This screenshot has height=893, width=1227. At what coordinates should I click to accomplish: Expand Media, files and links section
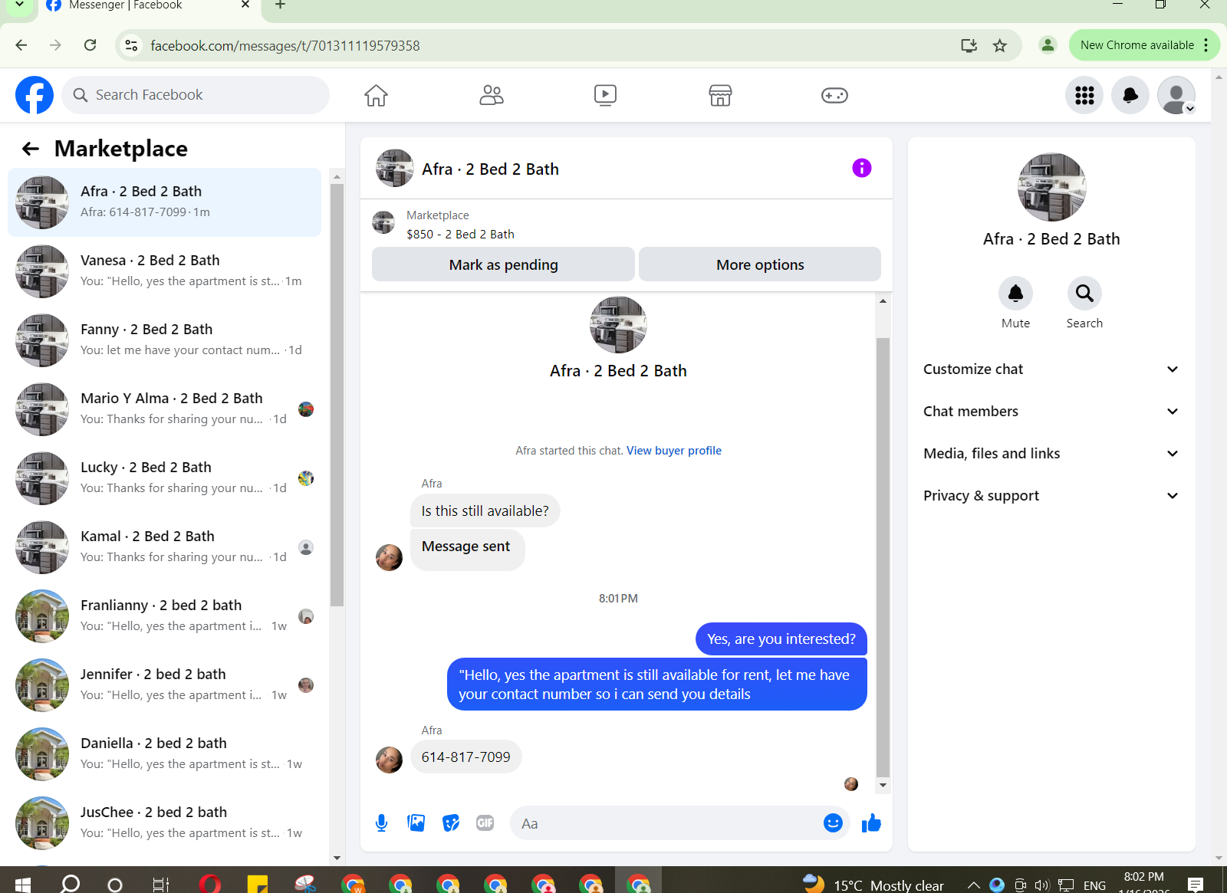point(1051,454)
